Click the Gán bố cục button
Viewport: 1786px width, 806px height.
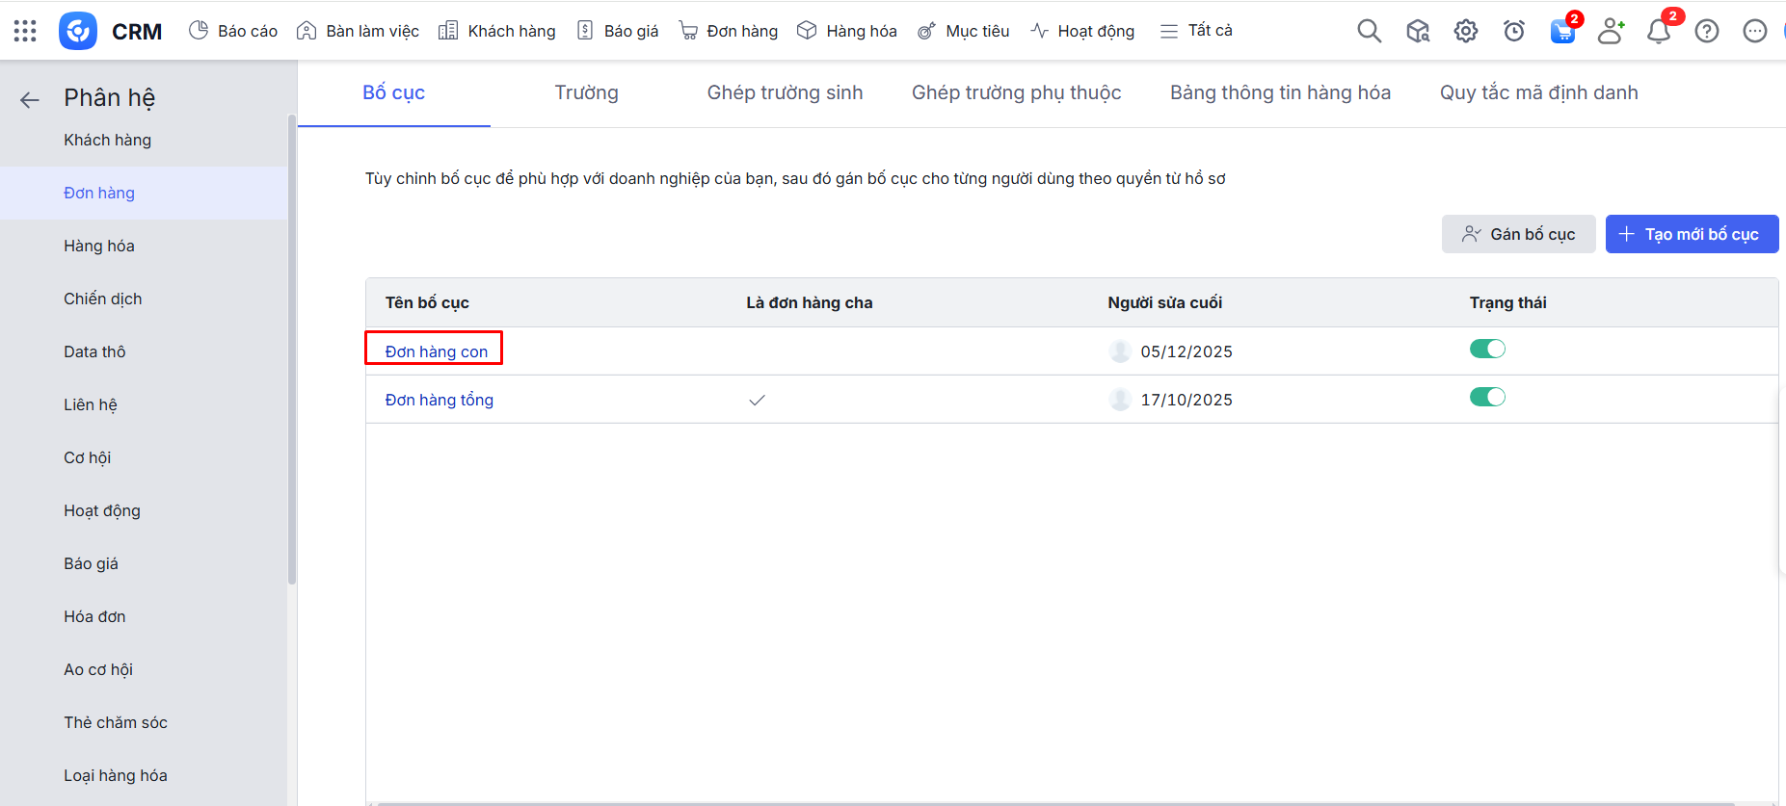pos(1518,234)
